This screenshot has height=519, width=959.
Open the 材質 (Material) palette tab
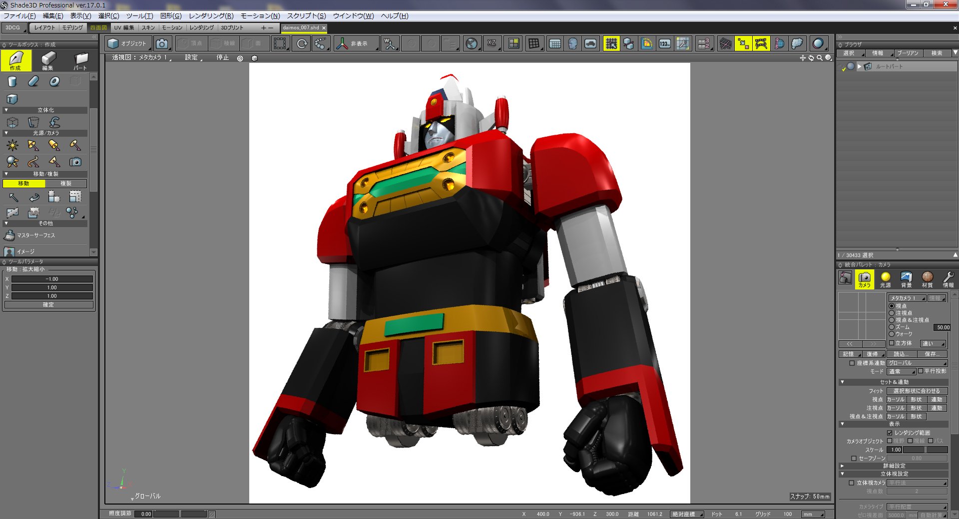click(927, 279)
